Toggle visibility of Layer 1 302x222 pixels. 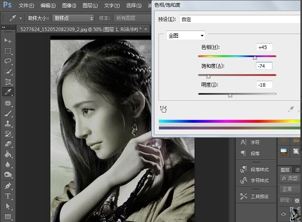[283, 214]
